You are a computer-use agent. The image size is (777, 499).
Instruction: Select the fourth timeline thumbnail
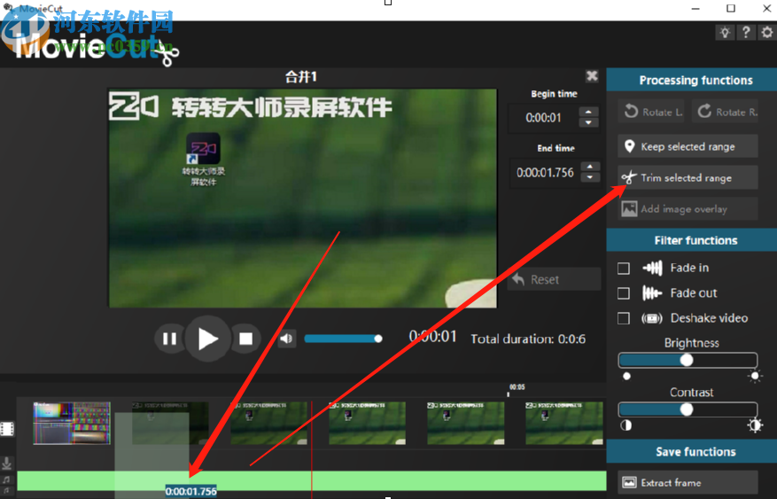pyautogui.click(x=367, y=423)
